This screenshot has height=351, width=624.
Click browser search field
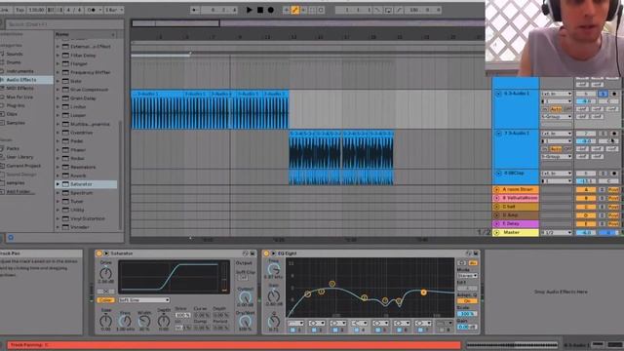tap(64, 24)
